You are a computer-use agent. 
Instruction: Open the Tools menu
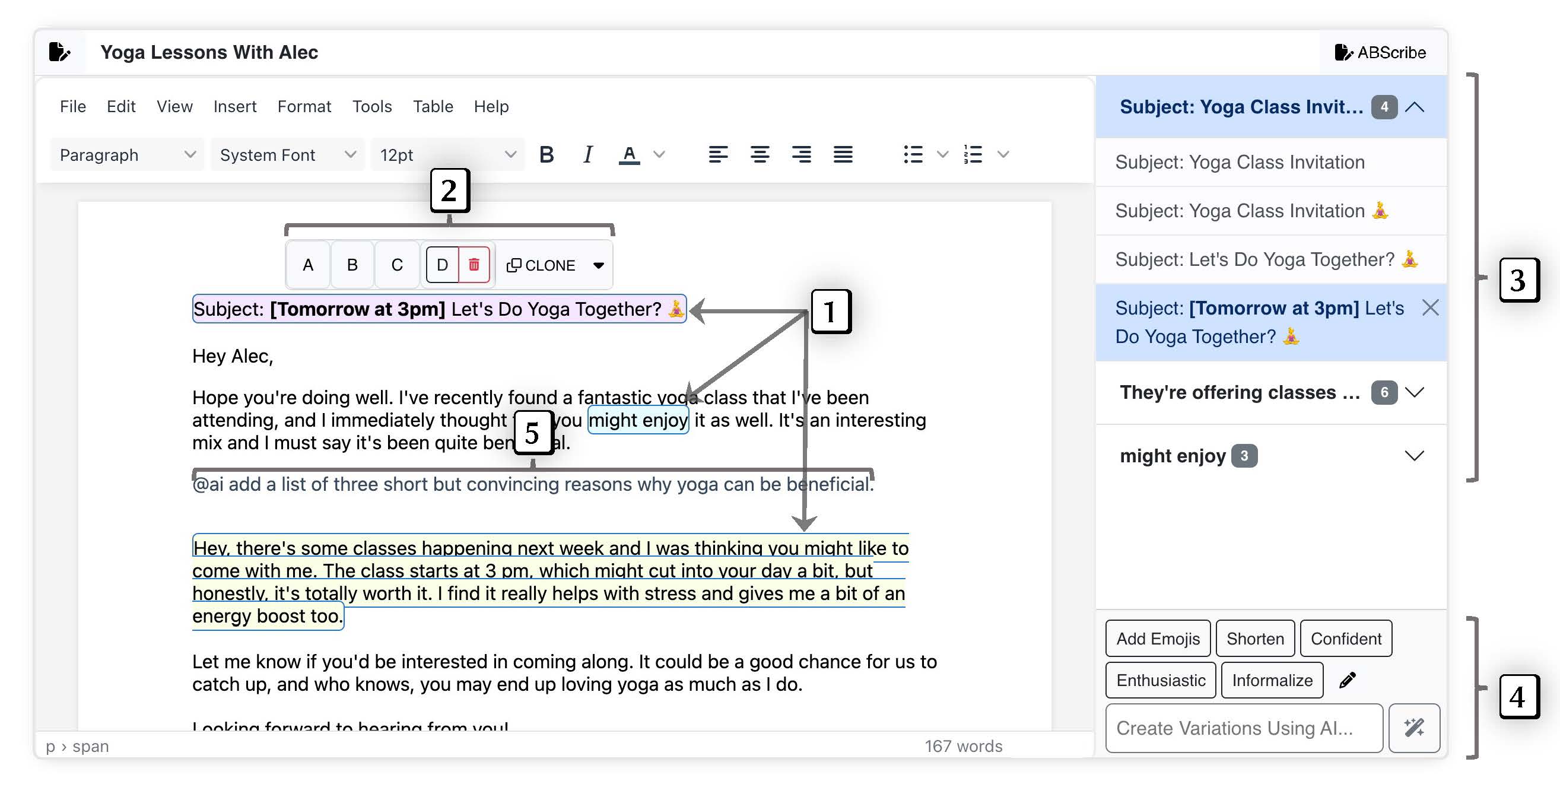[x=372, y=107]
